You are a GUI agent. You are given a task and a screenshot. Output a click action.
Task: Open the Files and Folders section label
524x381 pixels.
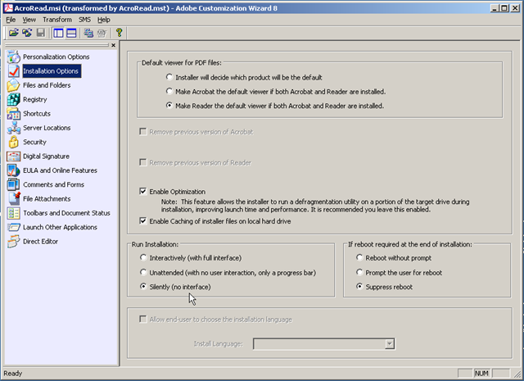point(47,85)
